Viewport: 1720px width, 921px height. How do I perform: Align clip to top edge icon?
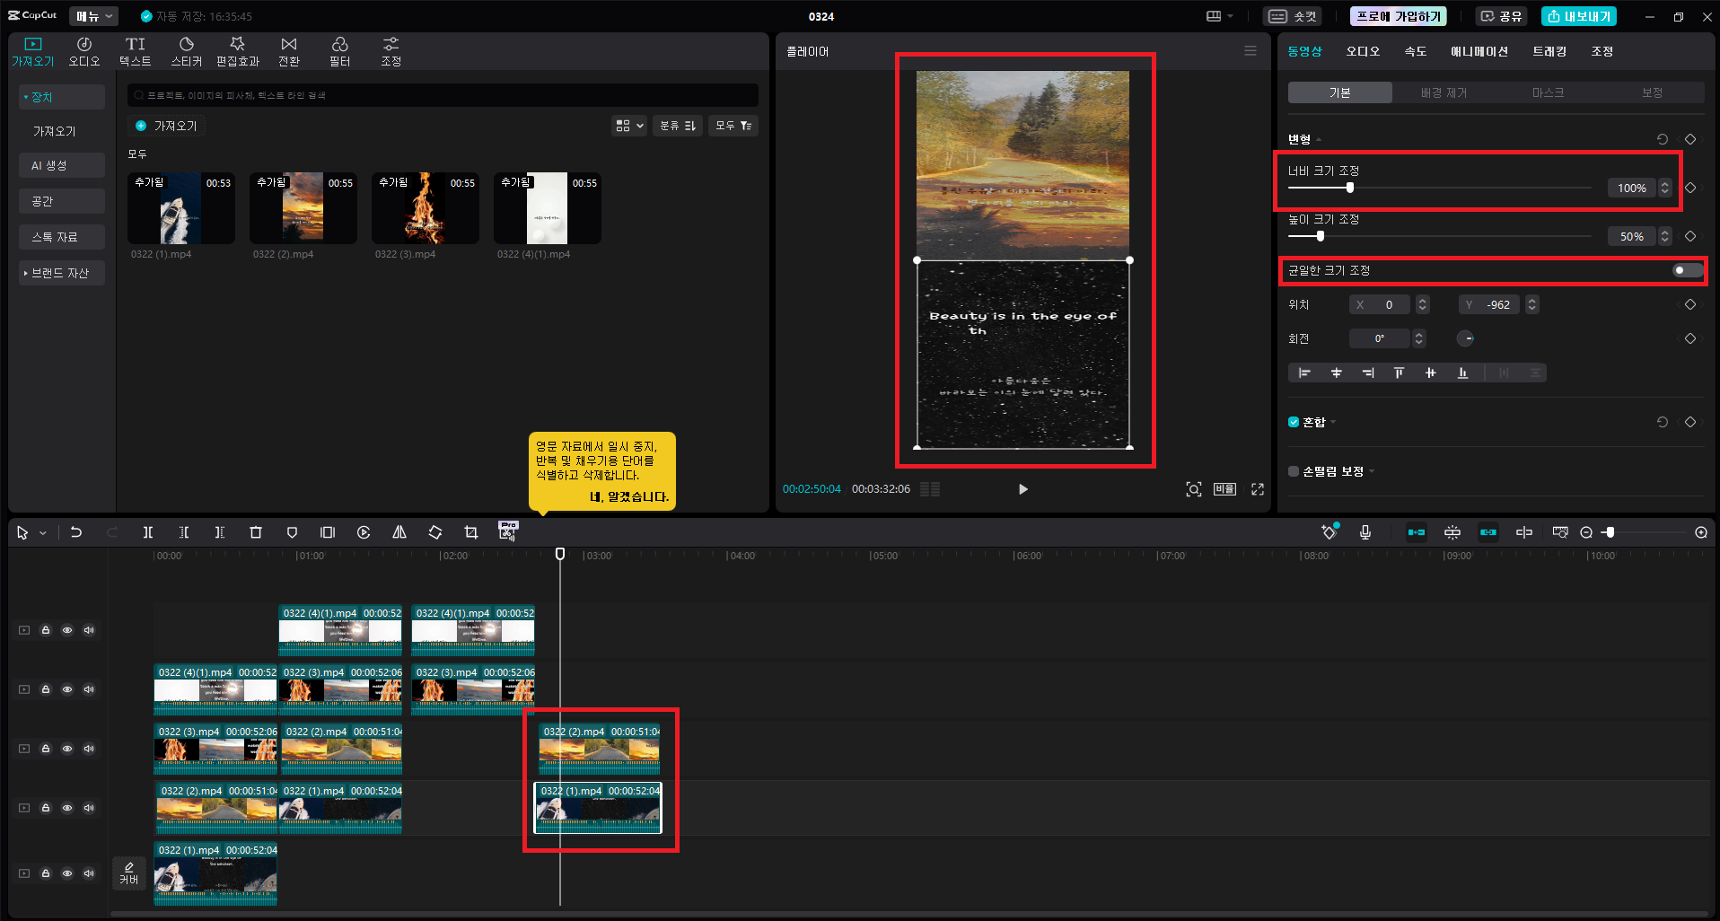click(1399, 373)
